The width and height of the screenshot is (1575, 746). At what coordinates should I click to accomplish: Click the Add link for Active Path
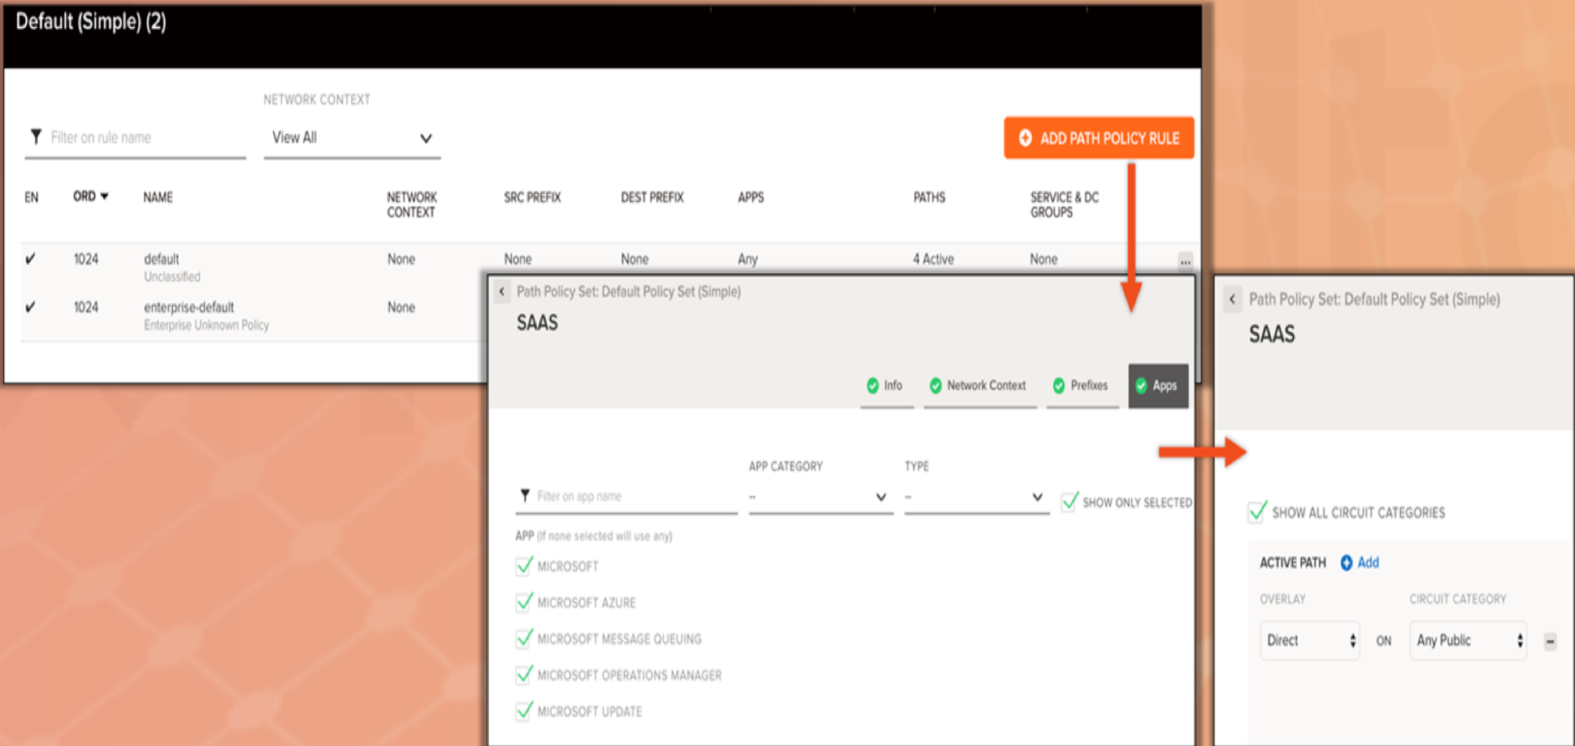click(1368, 562)
